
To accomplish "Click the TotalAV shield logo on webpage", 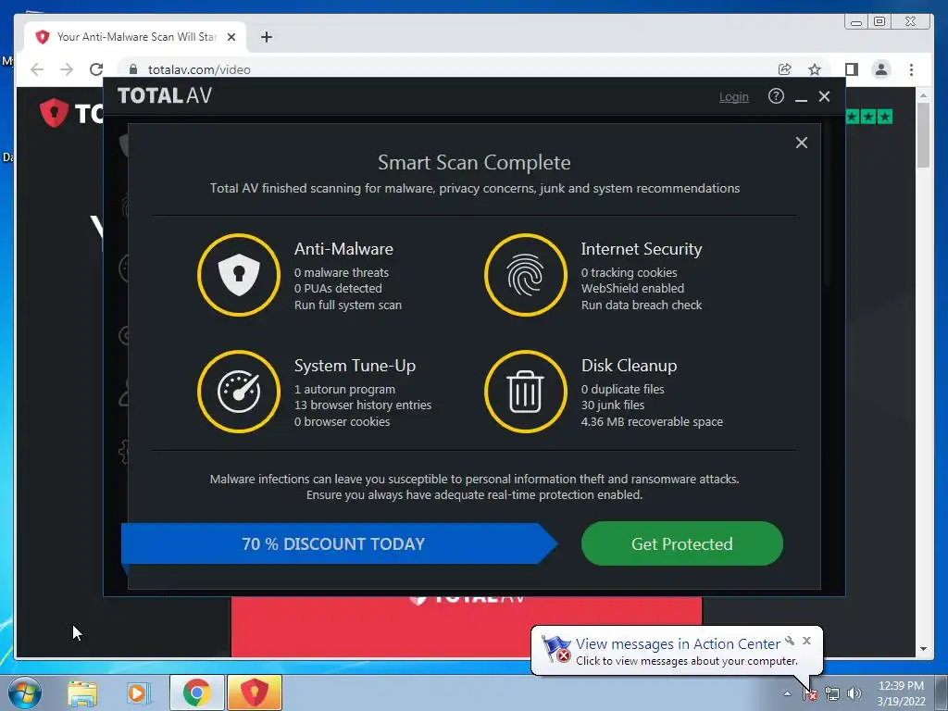I will pyautogui.click(x=54, y=112).
